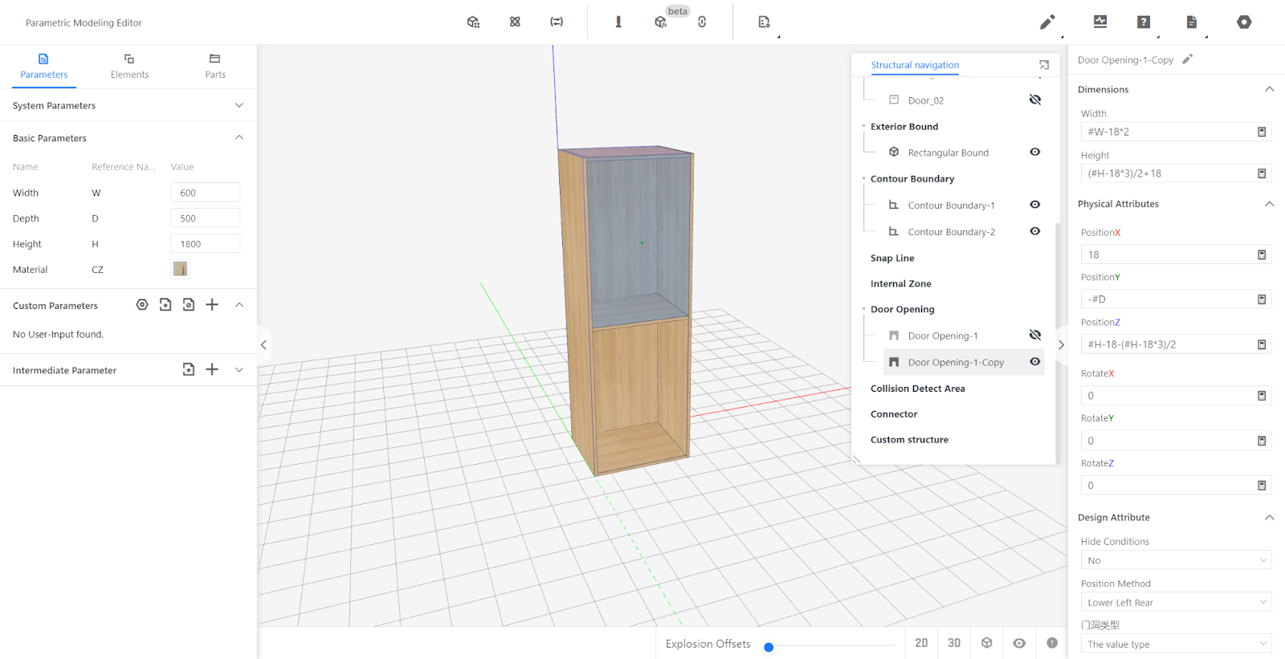
Task: Hide the Rectangular Bound element
Action: coord(1035,153)
